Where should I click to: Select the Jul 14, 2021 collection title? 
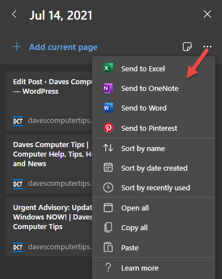coord(61,15)
